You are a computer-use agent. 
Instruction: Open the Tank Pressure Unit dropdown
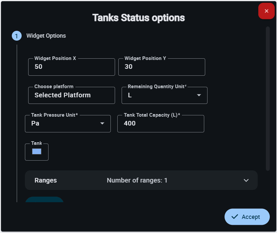tap(64, 124)
